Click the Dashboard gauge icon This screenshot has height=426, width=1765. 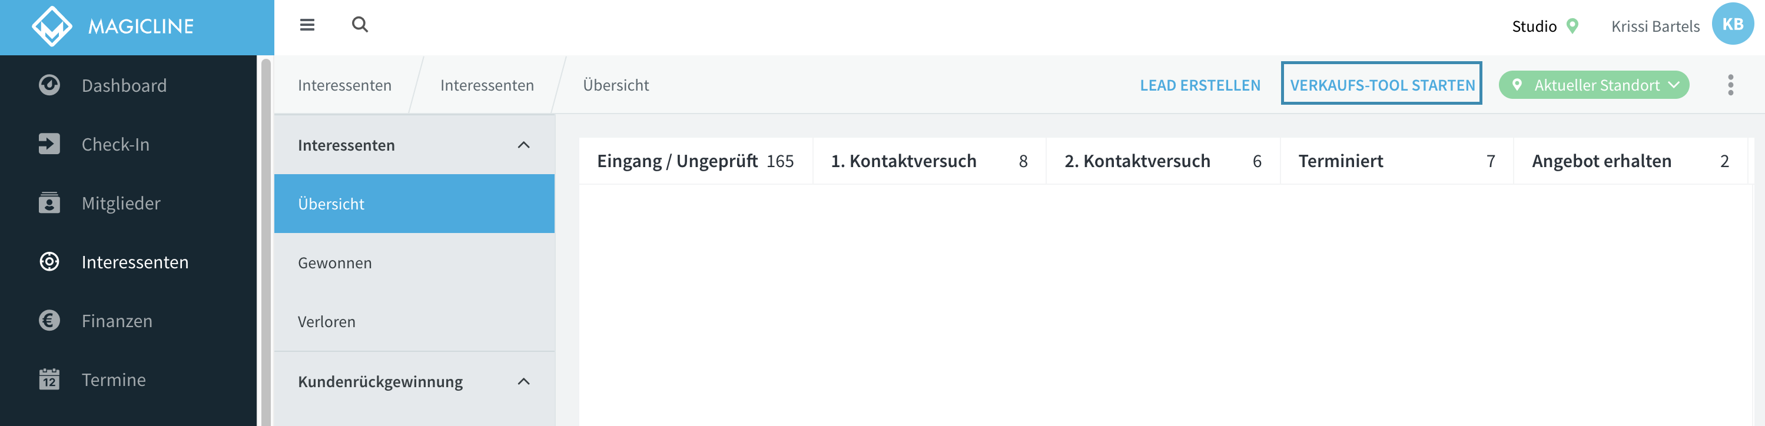(x=49, y=85)
